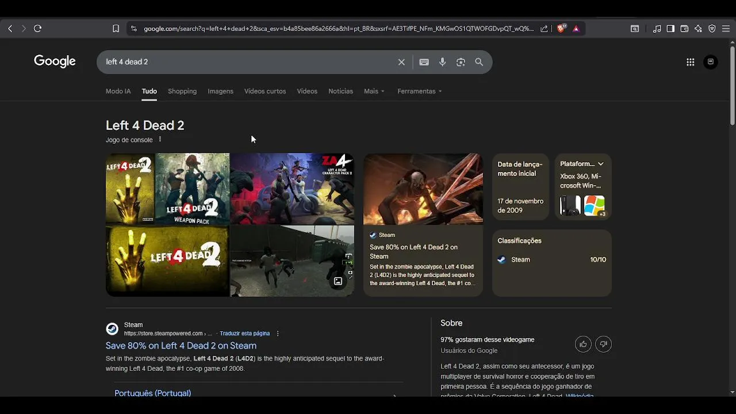Image resolution: width=736 pixels, height=414 pixels.
Task: Click the Windows logo platform image
Action: pyautogui.click(x=595, y=205)
